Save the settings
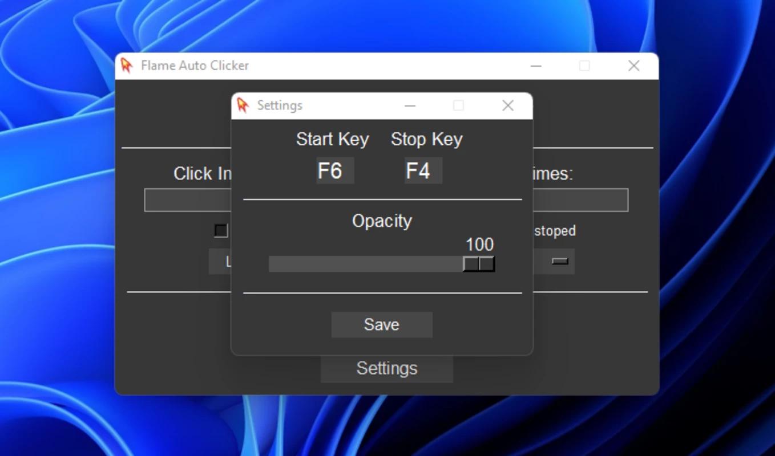Screen dimensions: 775x456 click(x=382, y=324)
